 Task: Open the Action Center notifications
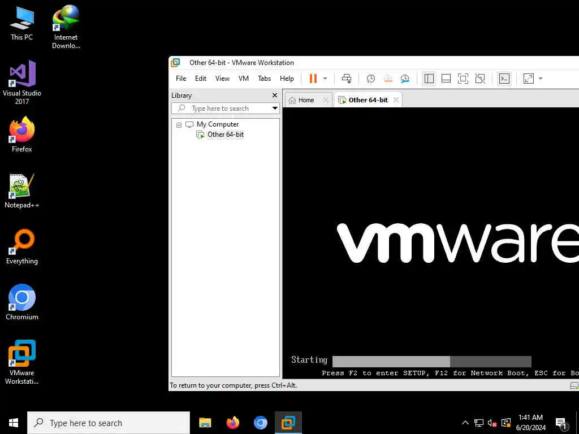point(561,423)
